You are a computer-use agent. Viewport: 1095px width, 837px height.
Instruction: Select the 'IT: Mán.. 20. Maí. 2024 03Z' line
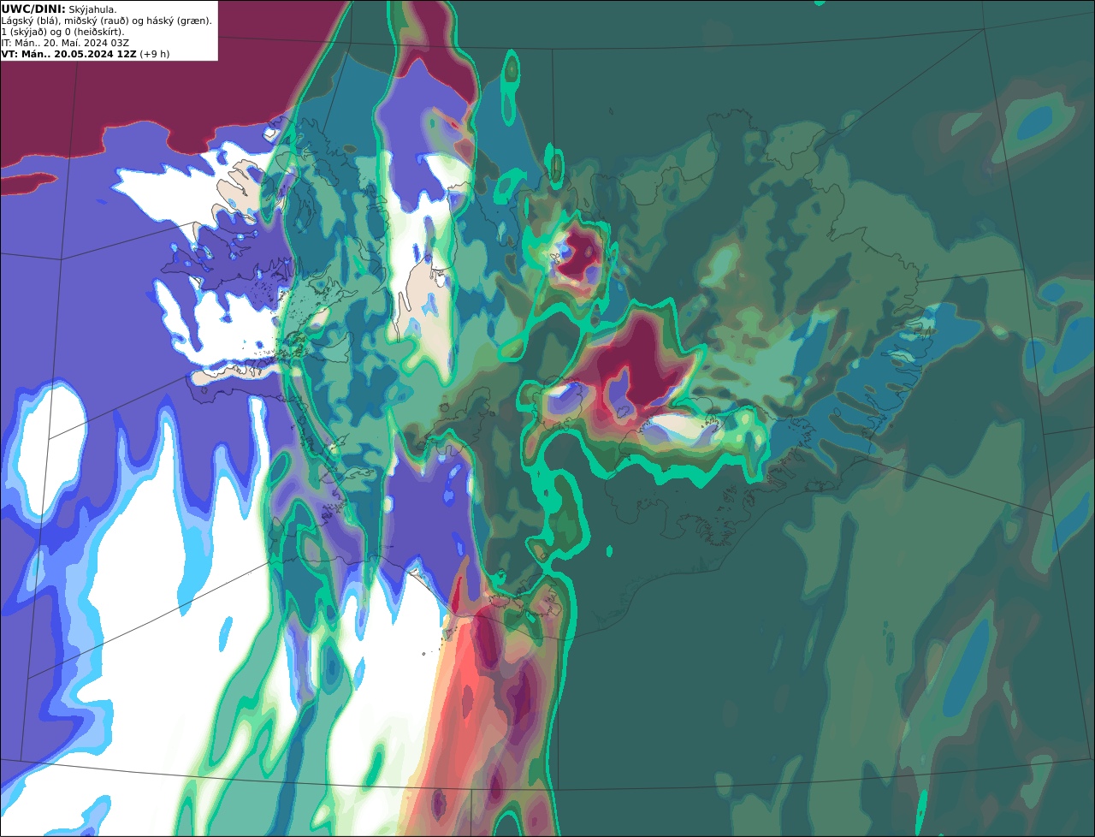point(65,43)
